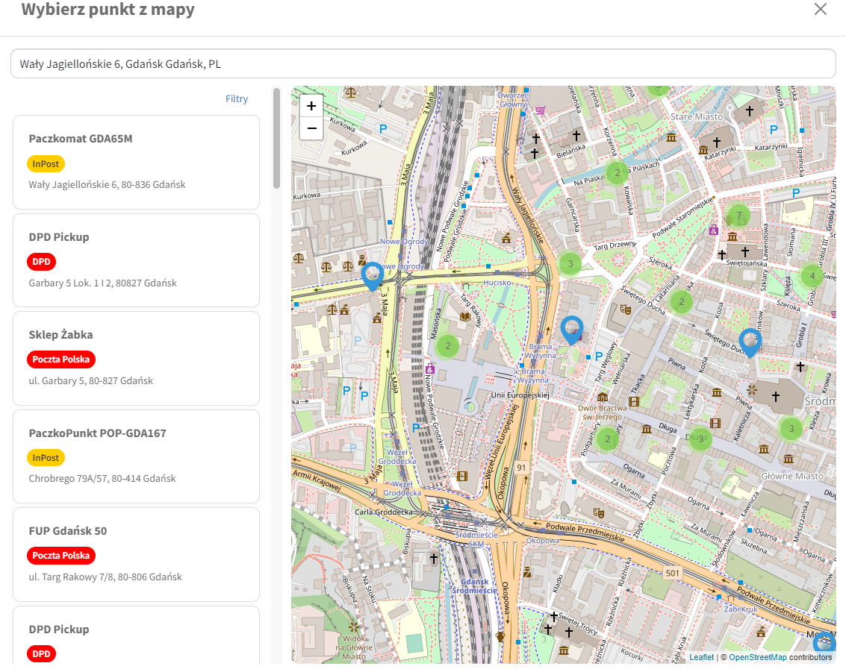Open cluster 4 at map's right edge

click(x=812, y=275)
